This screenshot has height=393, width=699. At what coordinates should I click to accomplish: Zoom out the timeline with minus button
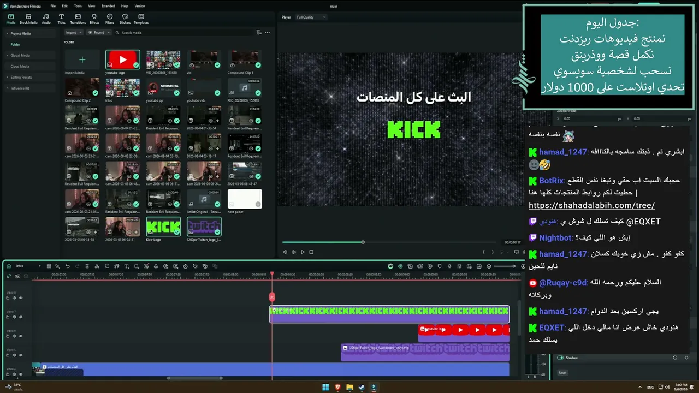coord(489,266)
